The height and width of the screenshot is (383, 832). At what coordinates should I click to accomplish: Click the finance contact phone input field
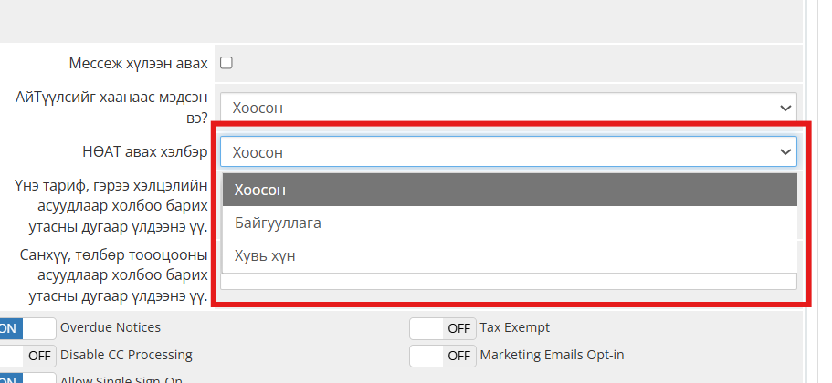pos(508,280)
